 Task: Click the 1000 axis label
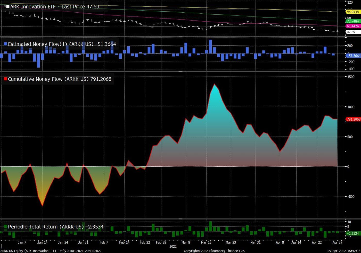(x=351, y=107)
